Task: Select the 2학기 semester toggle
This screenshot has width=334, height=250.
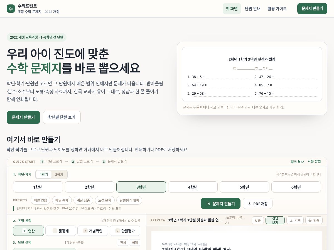Action: click(x=59, y=174)
